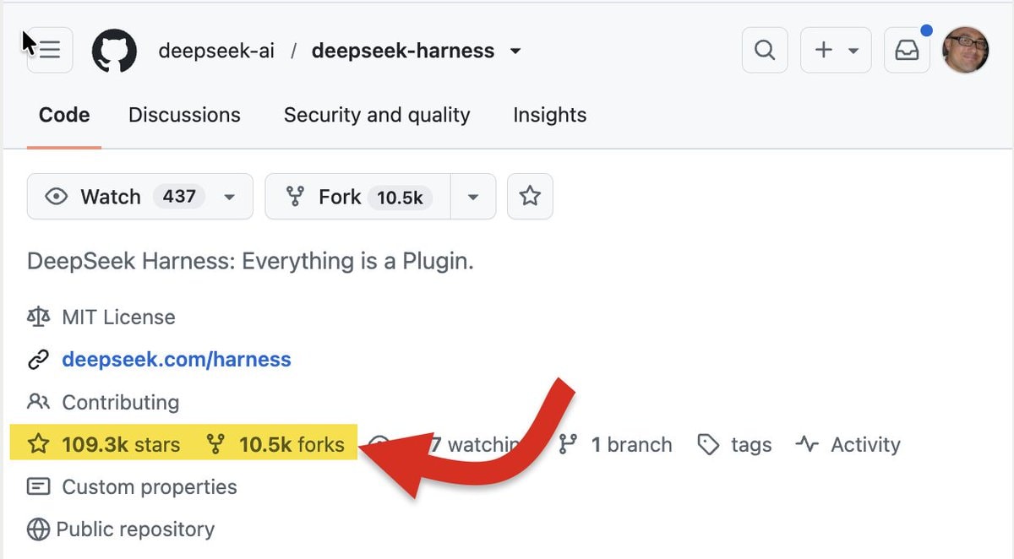This screenshot has height=559, width=1014.
Task: Open the notifications inbox
Action: click(x=907, y=51)
